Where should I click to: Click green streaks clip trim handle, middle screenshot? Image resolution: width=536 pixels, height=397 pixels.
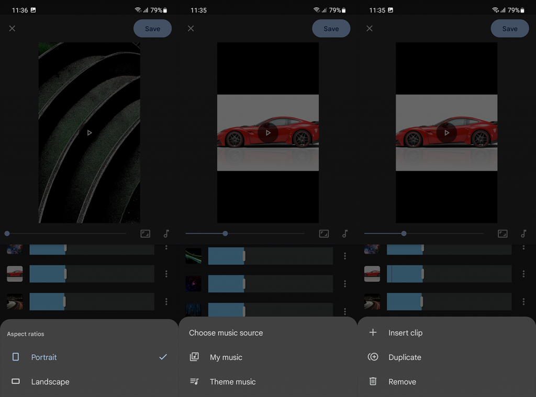pos(244,256)
